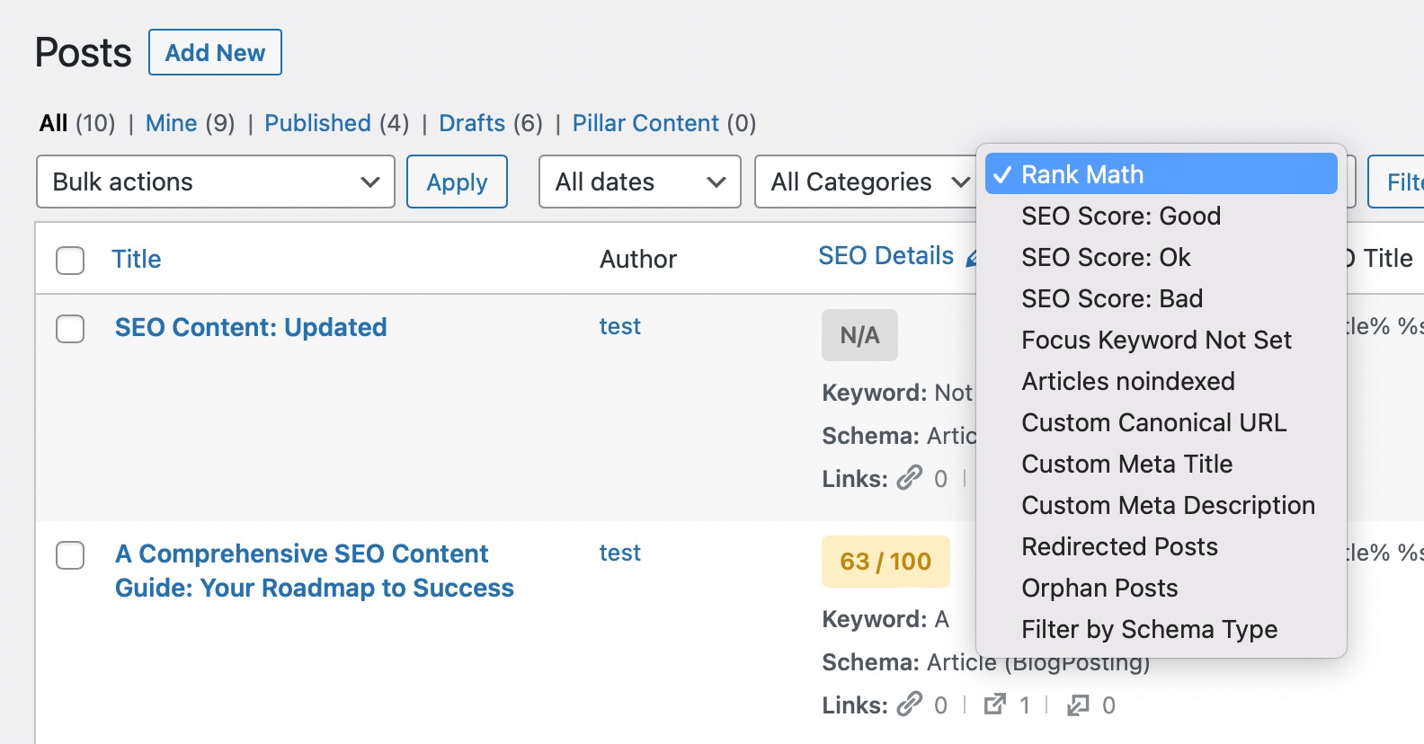Click the 63 / 100 SEO score badge
The height and width of the screenshot is (744, 1424).
[886, 562]
